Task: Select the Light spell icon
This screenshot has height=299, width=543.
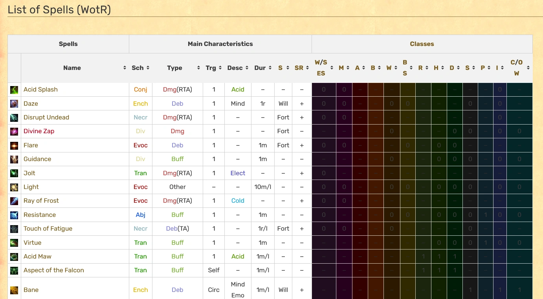Action: 14,187
